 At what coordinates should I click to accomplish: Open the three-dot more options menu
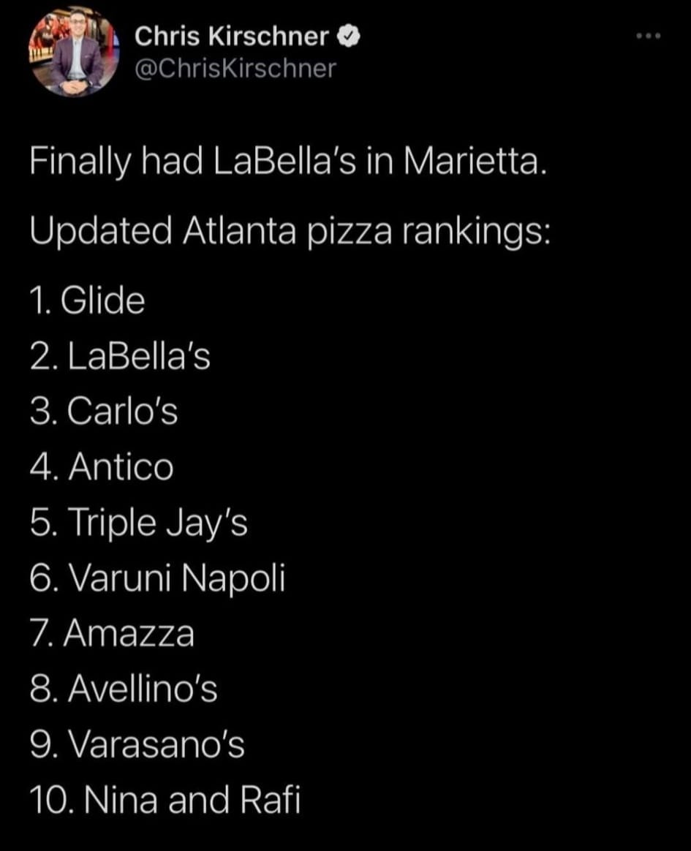coord(649,37)
